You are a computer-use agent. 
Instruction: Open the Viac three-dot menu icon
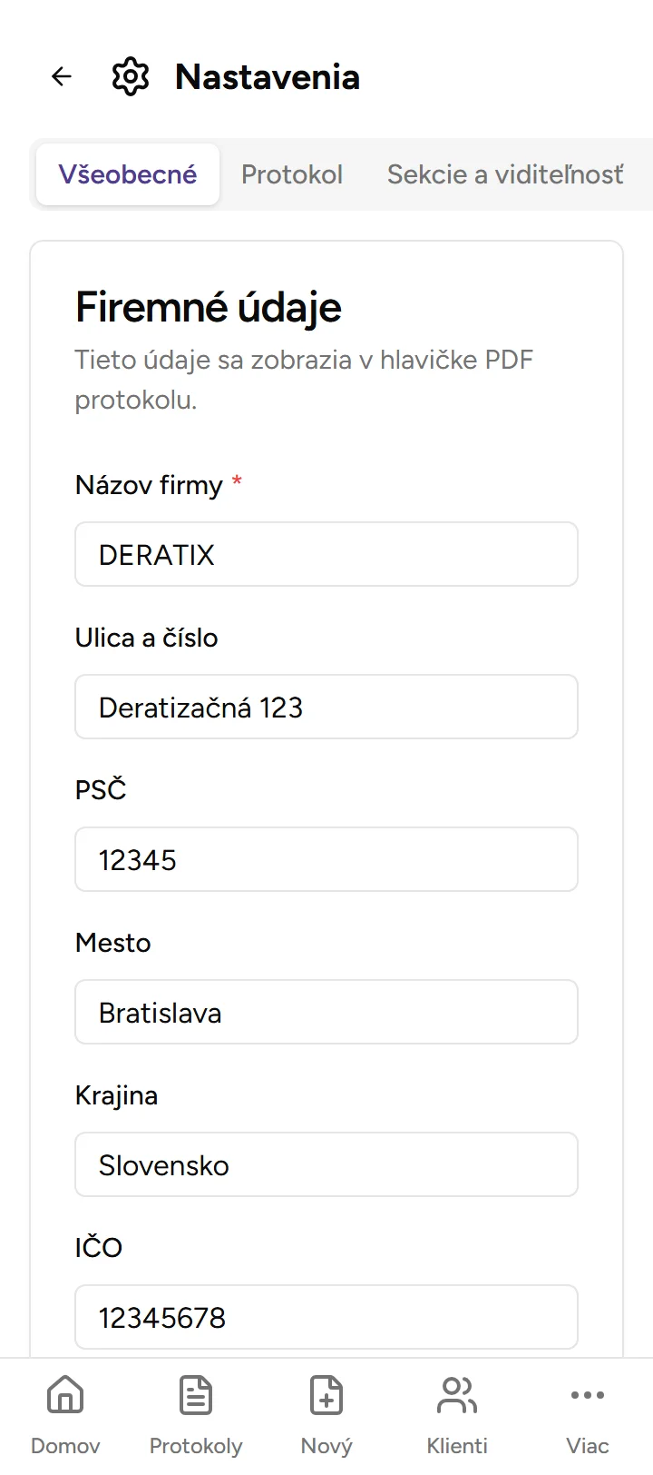tap(588, 1394)
